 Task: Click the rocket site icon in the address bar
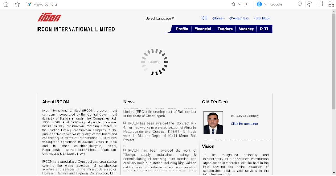(x=29, y=4)
